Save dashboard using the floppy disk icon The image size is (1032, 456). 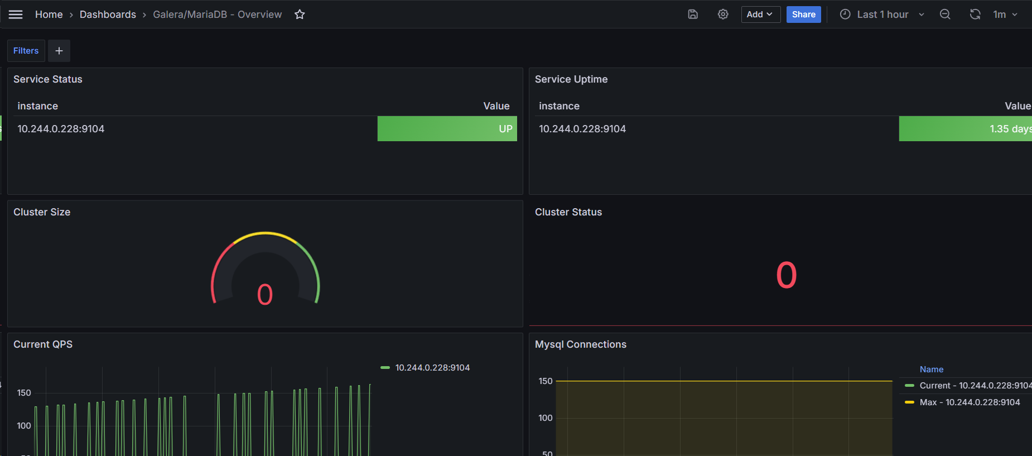pos(693,15)
